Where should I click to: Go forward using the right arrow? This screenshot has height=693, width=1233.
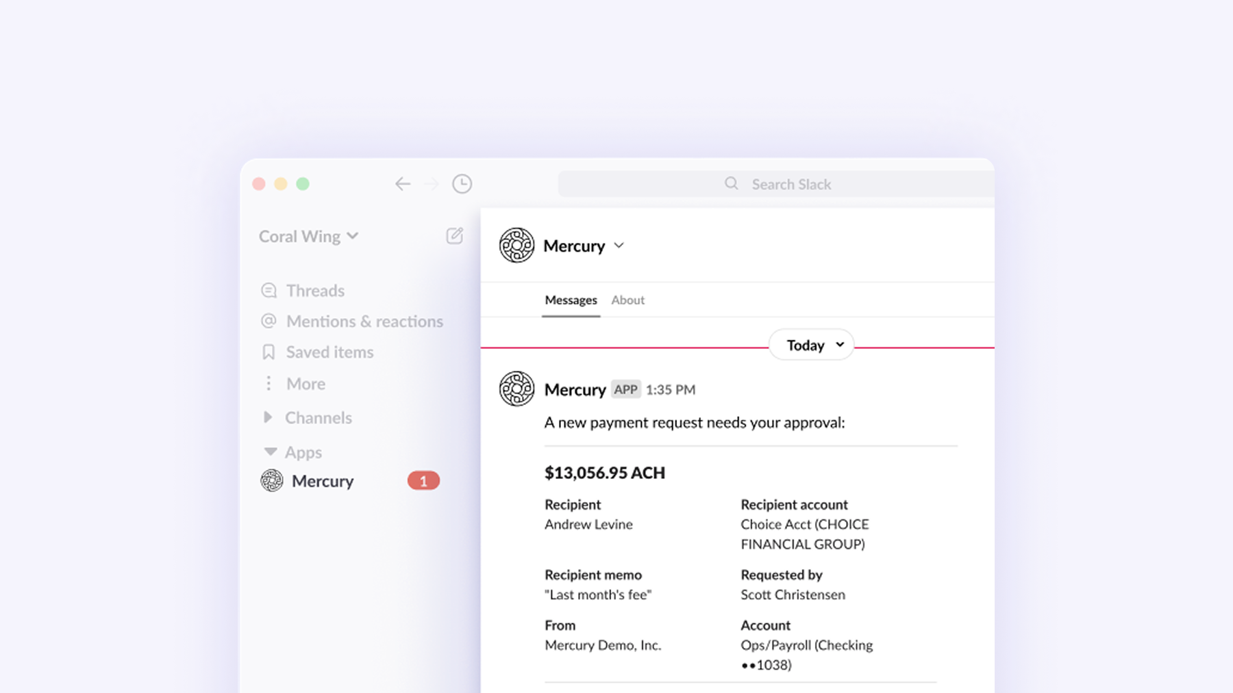click(431, 184)
